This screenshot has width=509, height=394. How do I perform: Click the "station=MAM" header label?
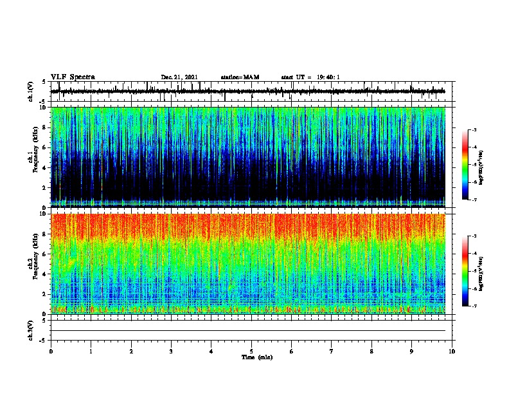(240, 77)
